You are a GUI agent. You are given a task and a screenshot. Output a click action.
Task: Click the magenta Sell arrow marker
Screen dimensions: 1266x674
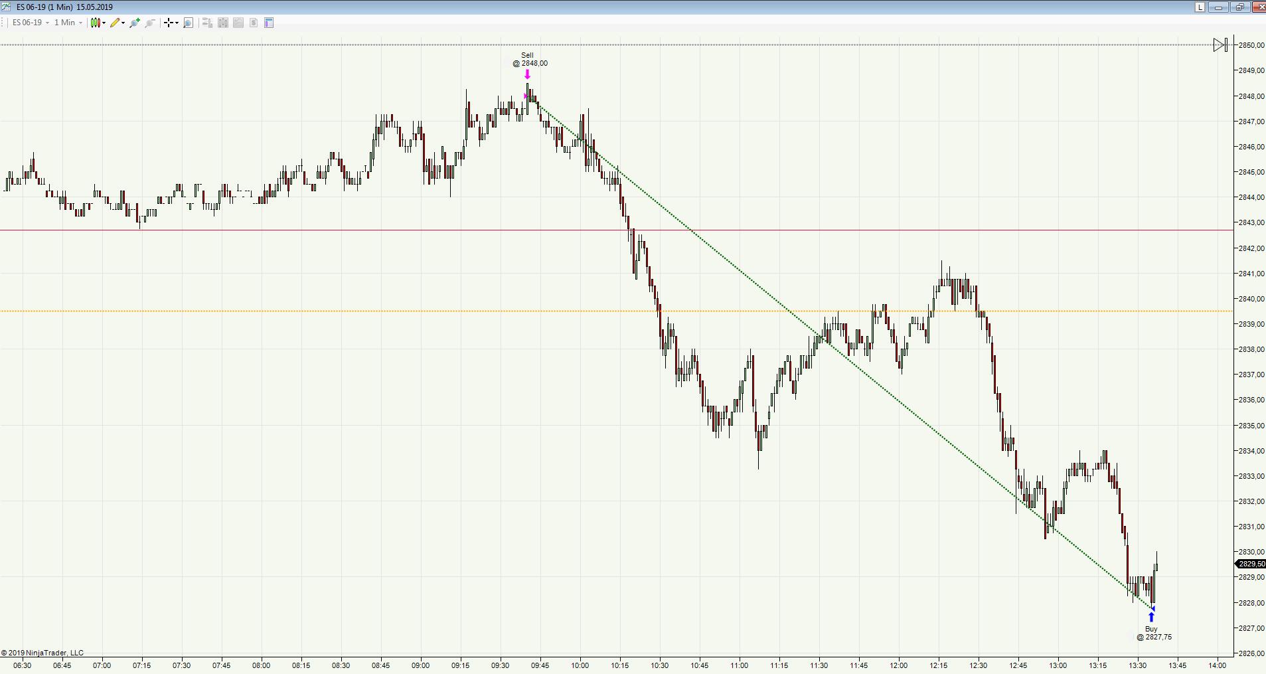527,74
